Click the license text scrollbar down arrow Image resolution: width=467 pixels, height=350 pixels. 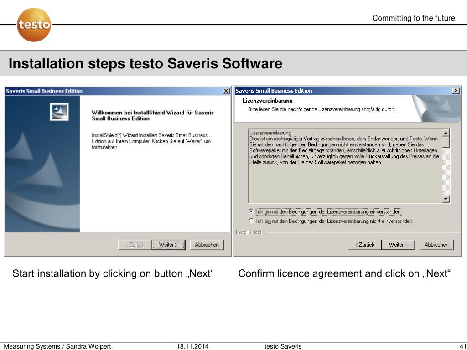tap(446, 199)
